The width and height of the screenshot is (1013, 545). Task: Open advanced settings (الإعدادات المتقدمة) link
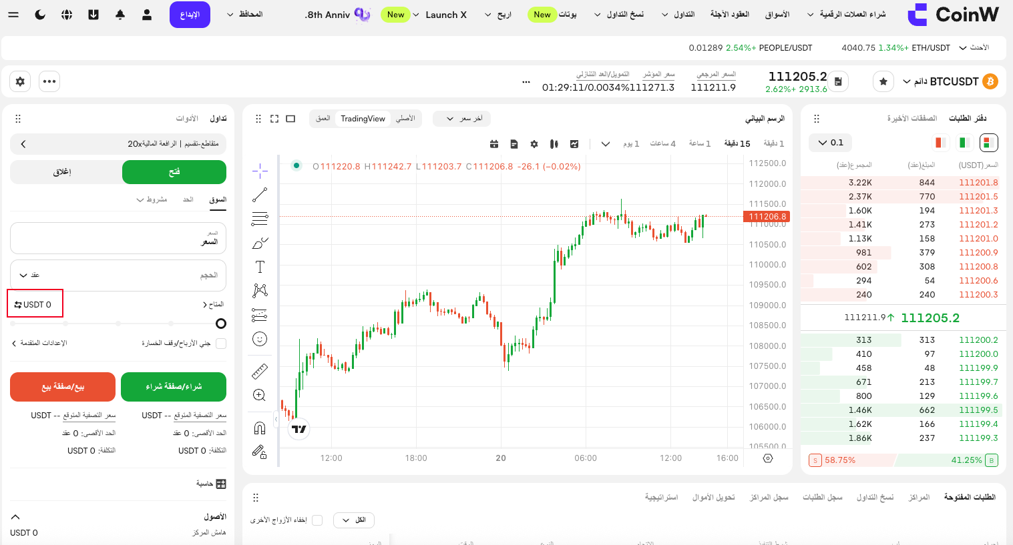[39, 343]
